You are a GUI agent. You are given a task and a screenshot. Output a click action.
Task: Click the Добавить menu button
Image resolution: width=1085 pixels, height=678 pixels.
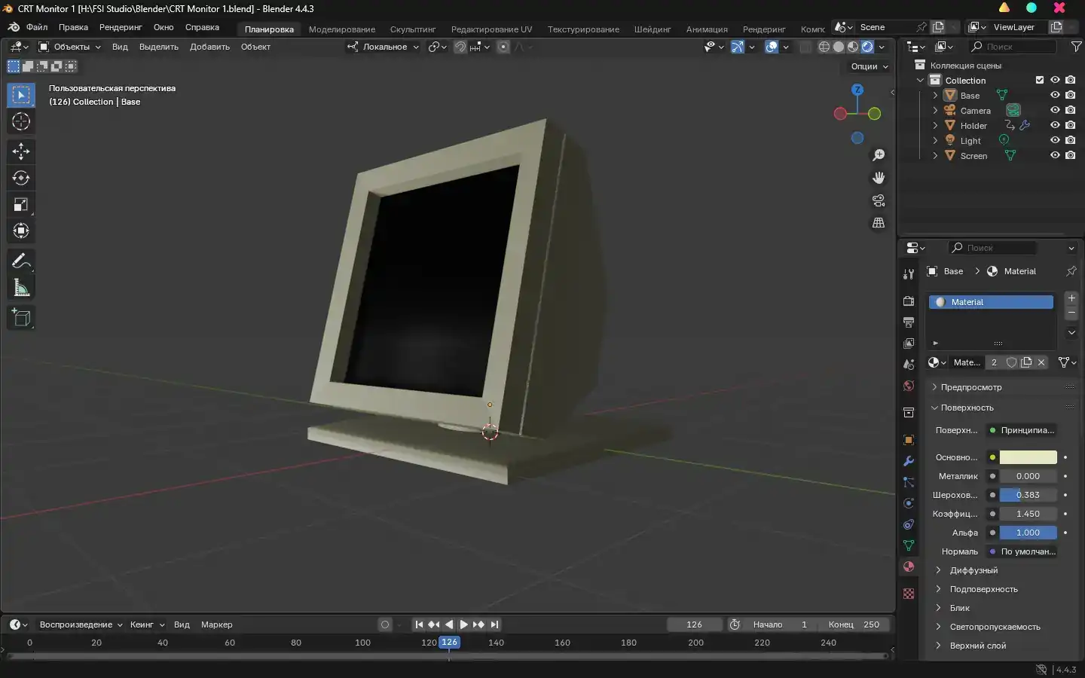209,47
